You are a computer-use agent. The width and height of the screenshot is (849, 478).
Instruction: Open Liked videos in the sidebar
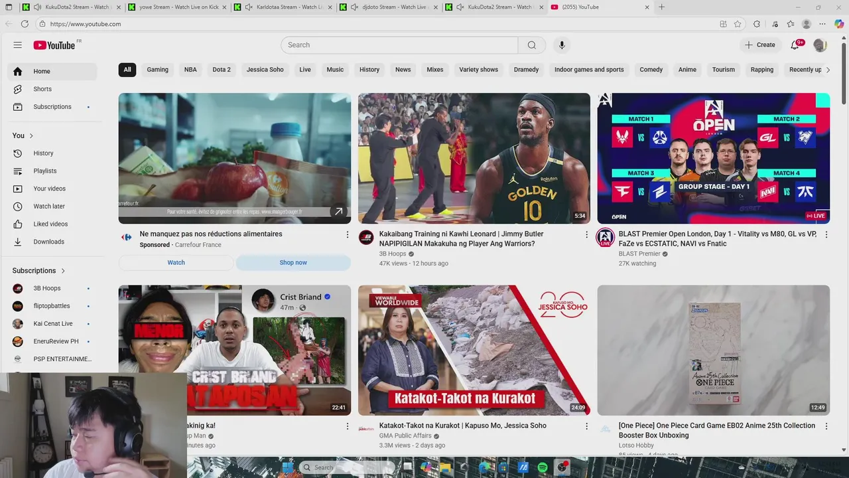(52, 224)
